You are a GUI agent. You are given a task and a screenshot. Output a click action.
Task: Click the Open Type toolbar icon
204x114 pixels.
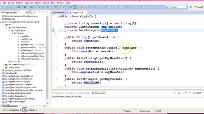click(56, 7)
